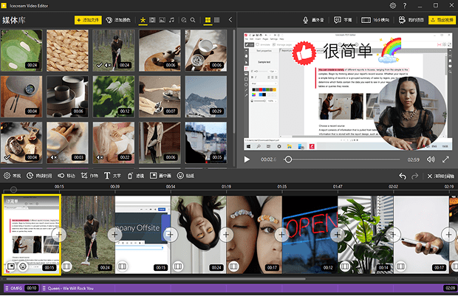Screen dimensions: 458x296
Task: Select the woven basket texture thumbnail
Action: pos(67,50)
